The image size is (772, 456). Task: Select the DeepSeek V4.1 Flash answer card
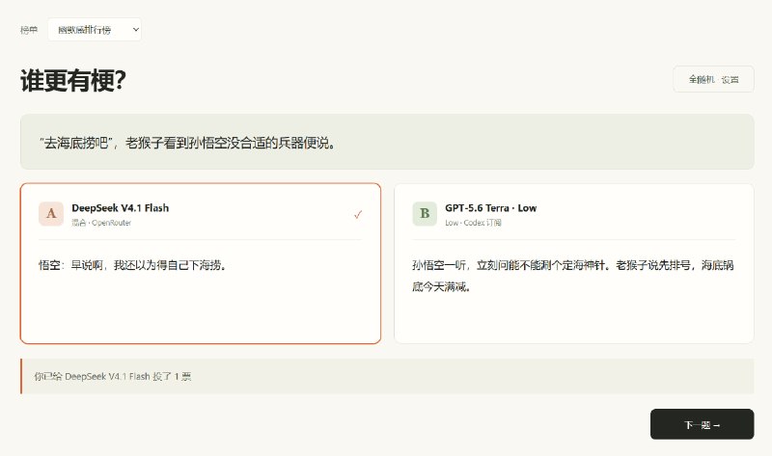click(x=201, y=263)
